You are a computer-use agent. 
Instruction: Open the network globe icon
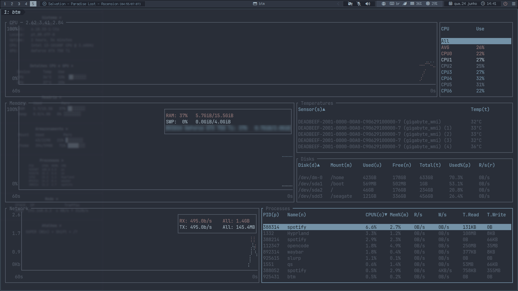(x=383, y=4)
